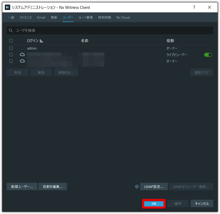The width and height of the screenshot is (220, 214).
Task: Check the admin user checkbox
Action: [x=11, y=48]
